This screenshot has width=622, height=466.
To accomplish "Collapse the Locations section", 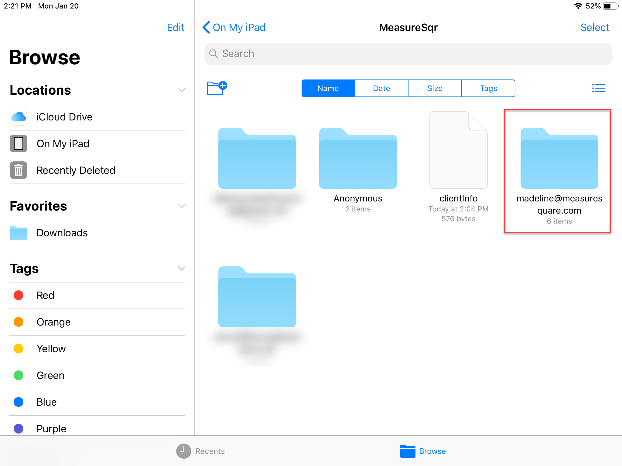I will coord(181,90).
